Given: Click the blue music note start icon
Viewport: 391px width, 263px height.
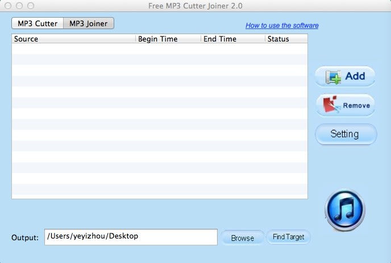Looking at the screenshot, I should click(345, 209).
